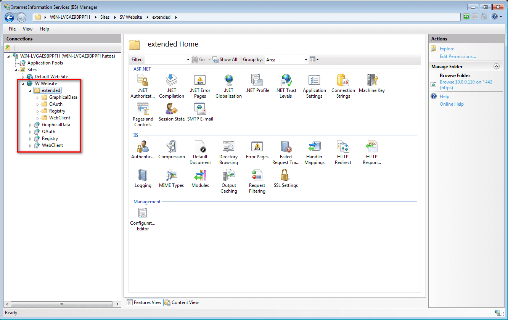Screen dimensions: 508x320
Task: Expand the Default Web Site node
Action: 23,77
